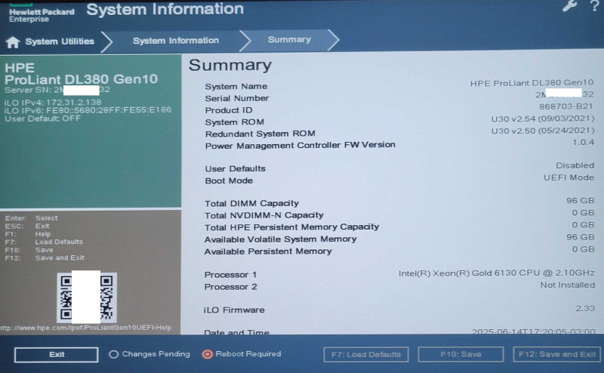Click User Default: OFF in sidebar
The image size is (604, 373).
click(x=43, y=119)
